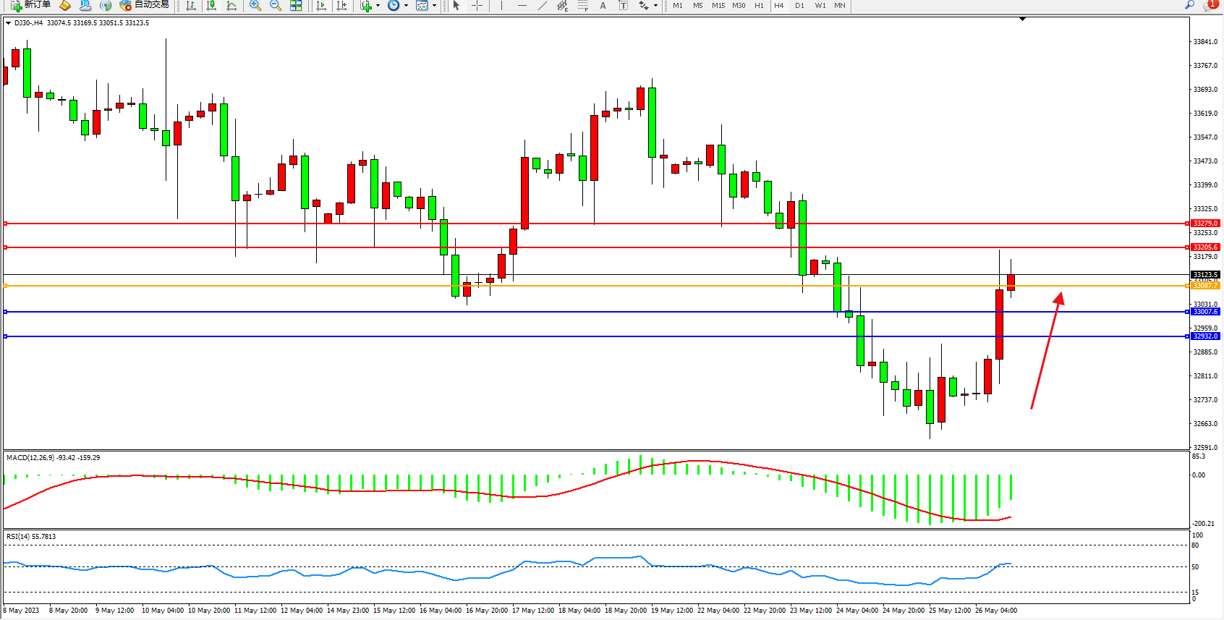Image resolution: width=1224 pixels, height=620 pixels.
Task: Toggle the chart shift option
Action: tap(342, 6)
